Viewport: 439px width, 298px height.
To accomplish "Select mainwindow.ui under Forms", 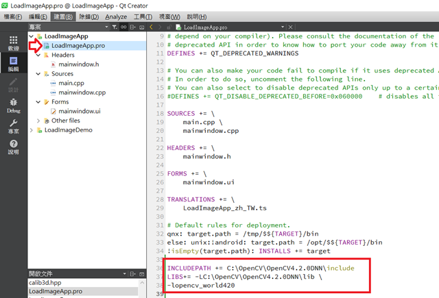I will click(80, 111).
